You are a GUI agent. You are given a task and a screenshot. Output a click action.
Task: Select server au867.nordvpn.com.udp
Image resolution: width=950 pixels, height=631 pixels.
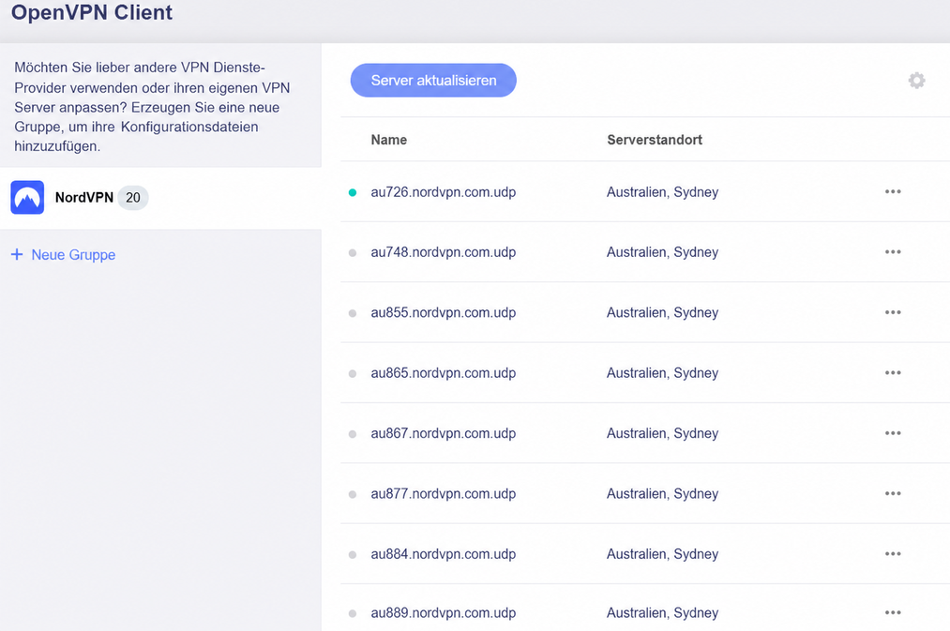pos(444,433)
